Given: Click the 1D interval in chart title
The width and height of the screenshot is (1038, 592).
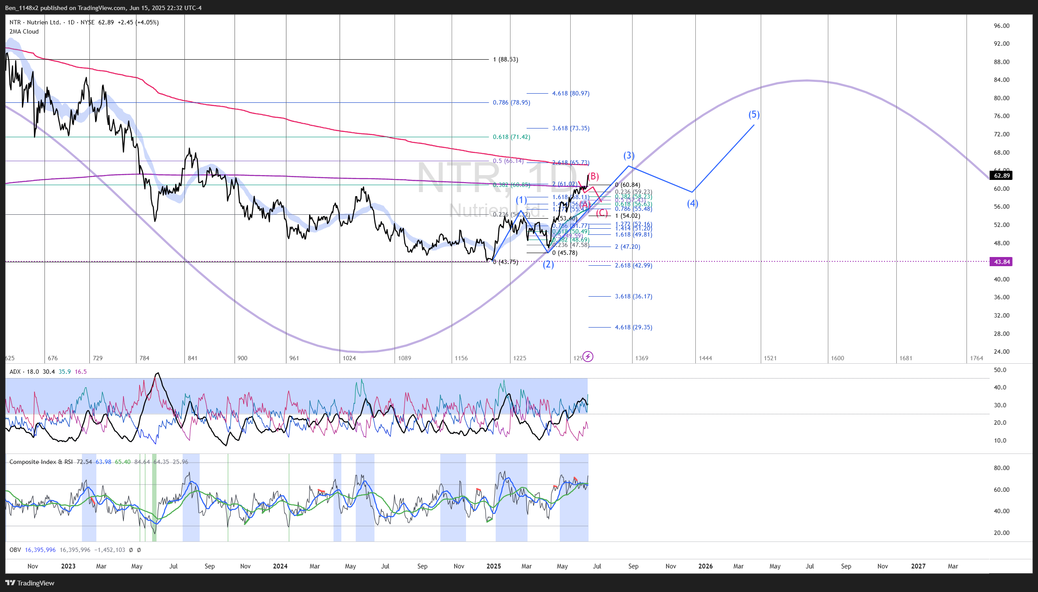Looking at the screenshot, I should [x=71, y=22].
